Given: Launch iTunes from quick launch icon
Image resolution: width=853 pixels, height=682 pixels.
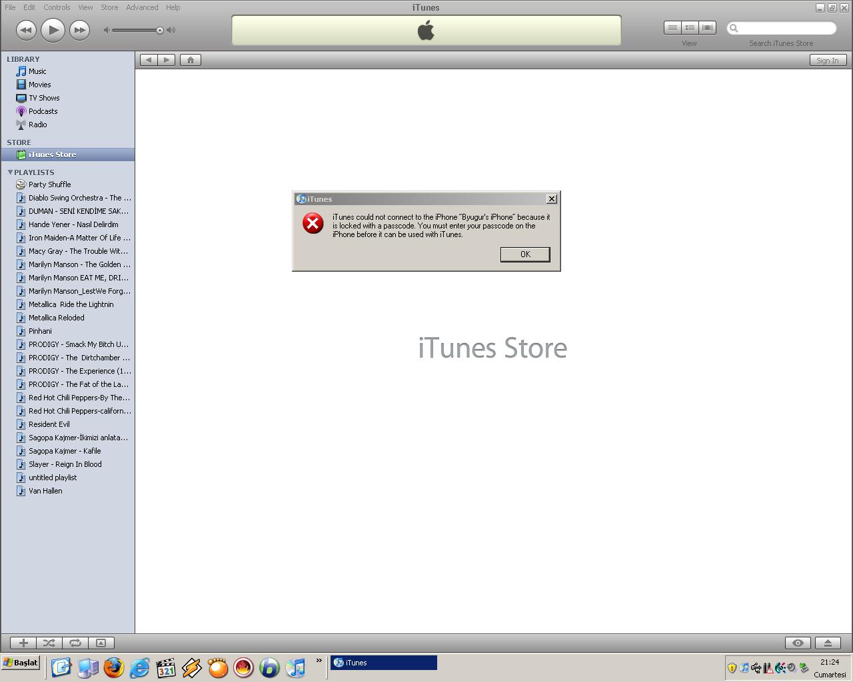Looking at the screenshot, I should 295,667.
